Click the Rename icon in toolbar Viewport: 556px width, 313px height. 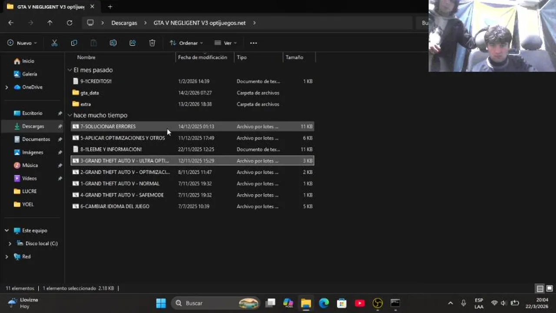113,43
